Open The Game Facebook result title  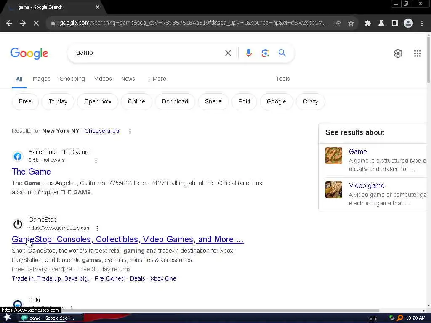coord(31,172)
